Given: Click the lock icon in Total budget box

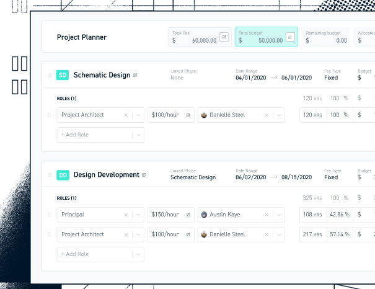Looking at the screenshot, I should 290,37.
